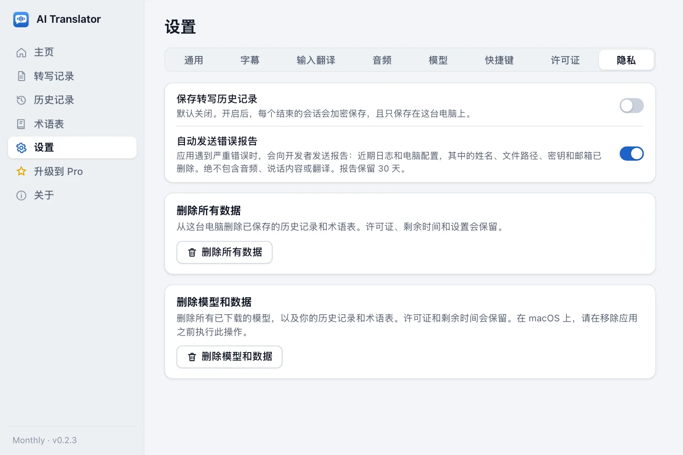Click the clock icon beside 历史记录

(21, 100)
